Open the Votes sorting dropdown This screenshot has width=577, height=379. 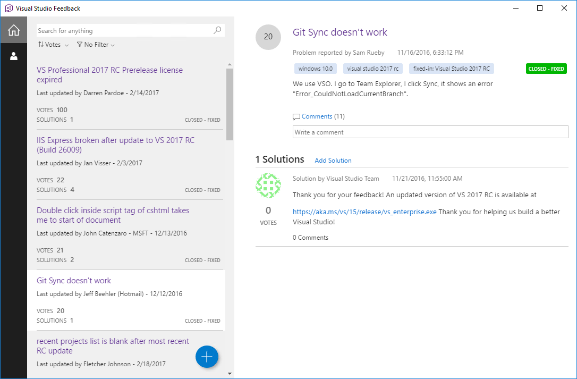tap(53, 45)
